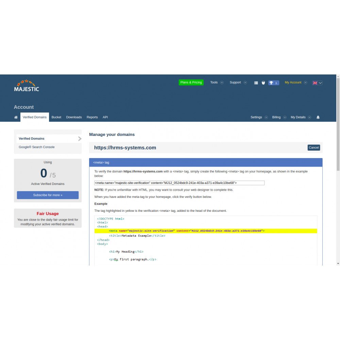Image resolution: width=340 pixels, height=340 pixels.
Task: Click the Majestic logo
Action: pos(27,86)
